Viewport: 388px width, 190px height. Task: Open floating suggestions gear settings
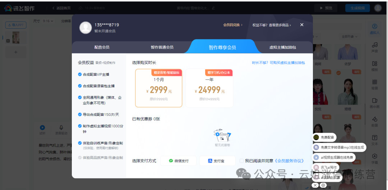(x=323, y=185)
